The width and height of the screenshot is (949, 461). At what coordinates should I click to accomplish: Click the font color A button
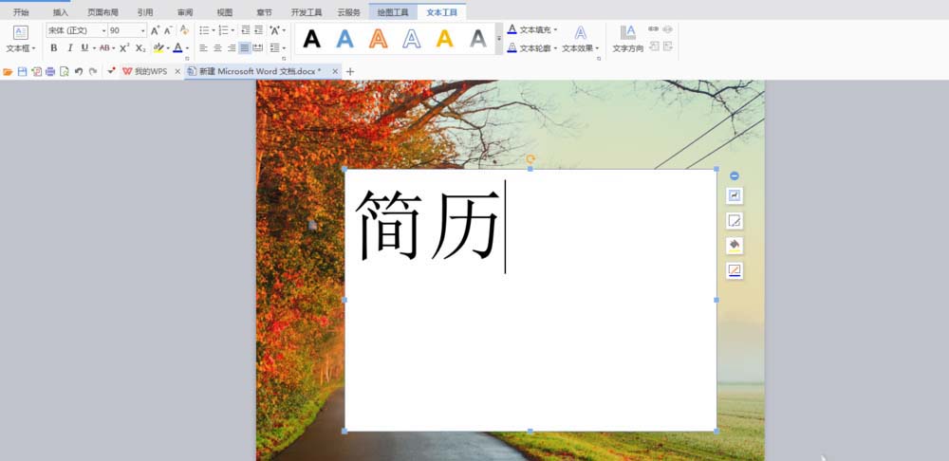tap(177, 47)
